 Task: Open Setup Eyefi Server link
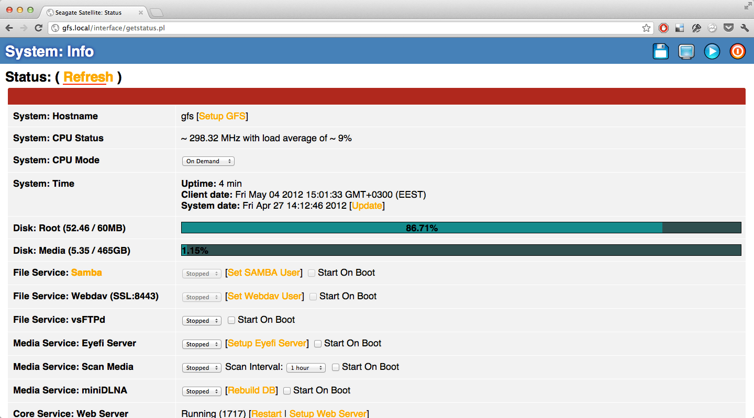(267, 343)
